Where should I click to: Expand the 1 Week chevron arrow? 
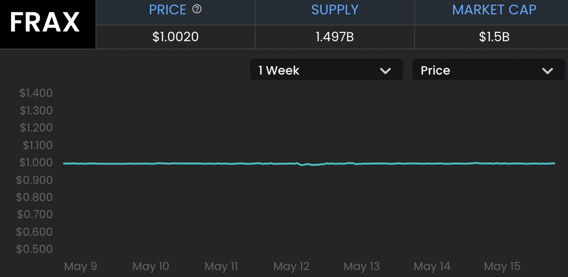click(385, 70)
